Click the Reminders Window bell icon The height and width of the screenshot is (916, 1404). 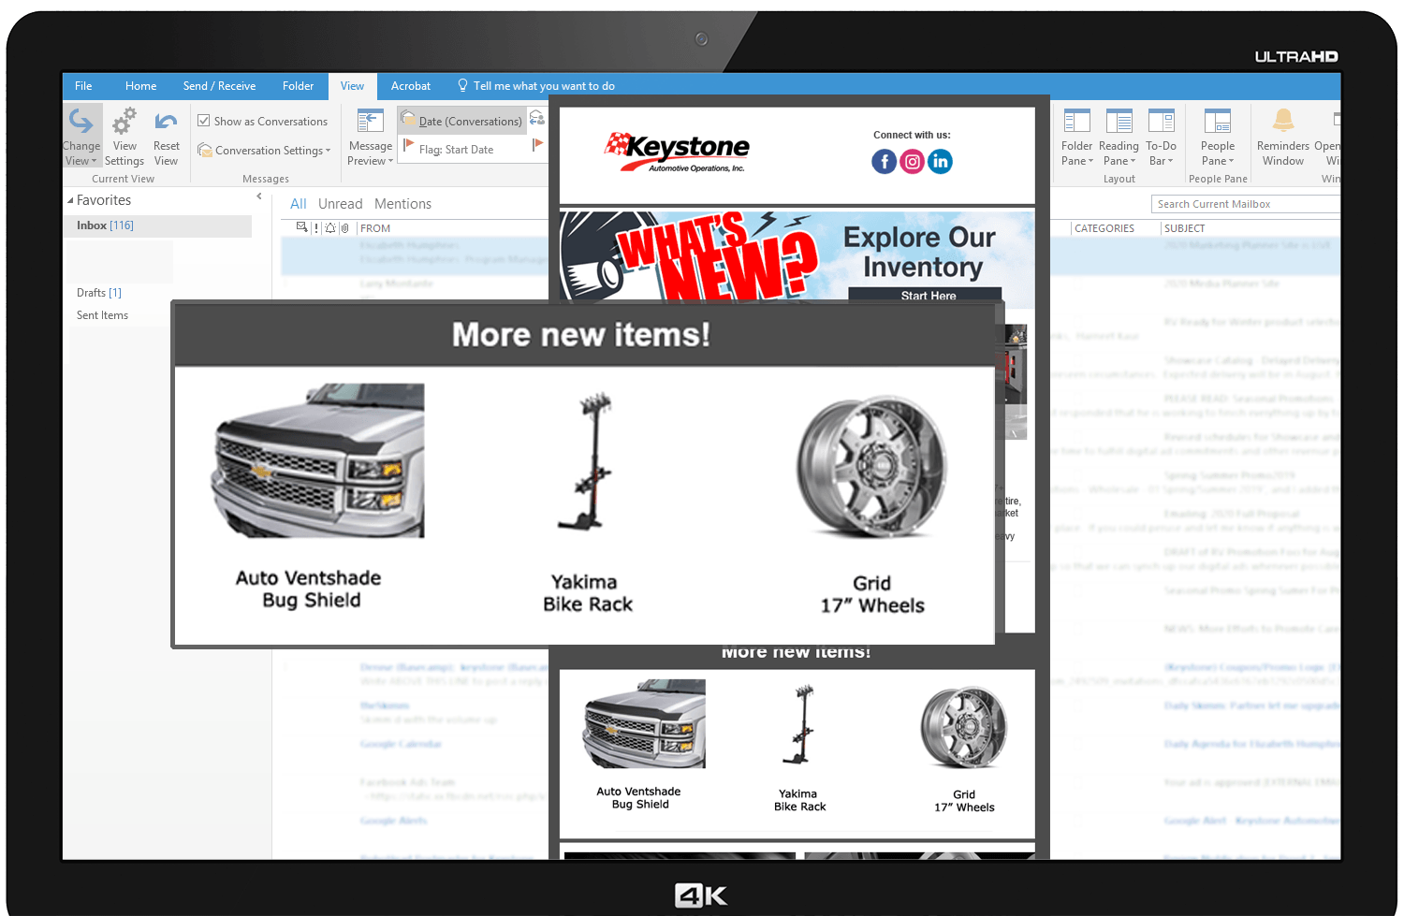click(1283, 120)
